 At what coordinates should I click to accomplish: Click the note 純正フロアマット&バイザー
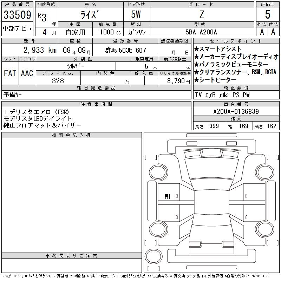click(x=42, y=125)
